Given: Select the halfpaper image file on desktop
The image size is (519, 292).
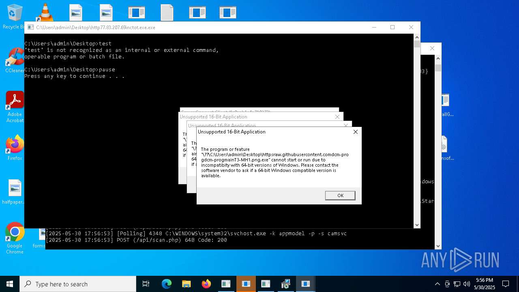Looking at the screenshot, I should tap(15, 192).
